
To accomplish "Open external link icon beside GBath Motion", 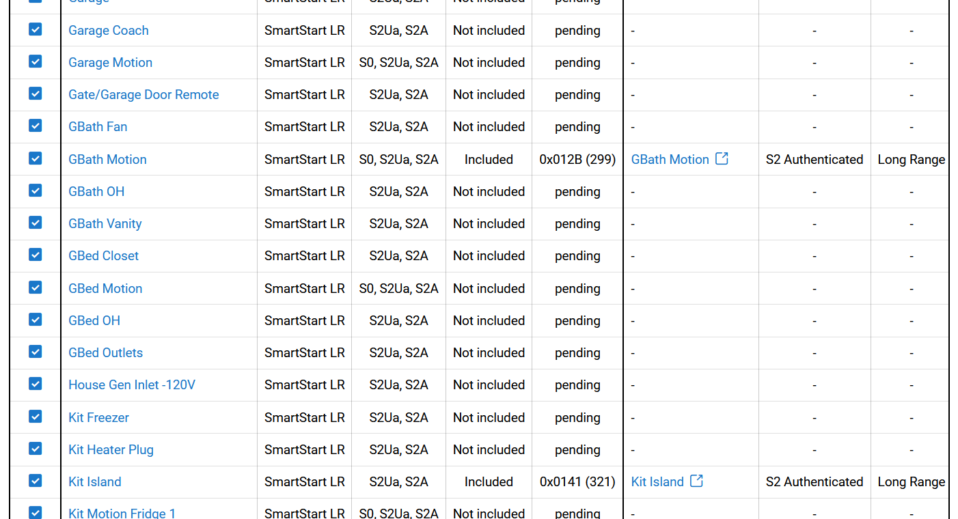I will click(x=722, y=158).
